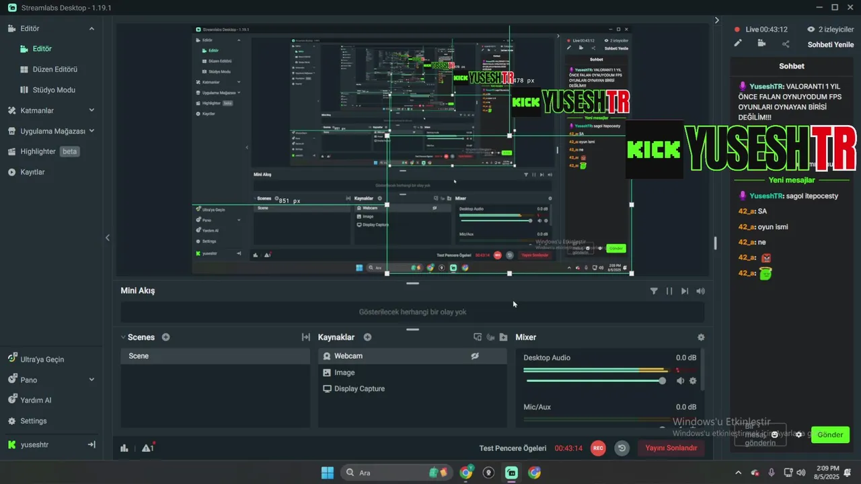Open the chat emoji picker
The width and height of the screenshot is (861, 484).
(774, 434)
